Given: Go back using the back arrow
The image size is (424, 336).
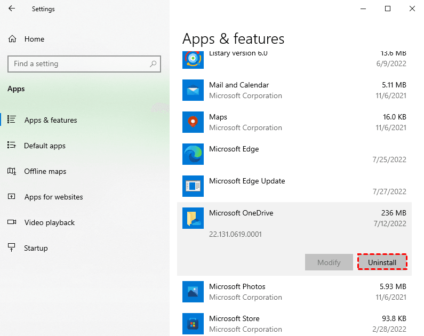Looking at the screenshot, I should click(x=12, y=9).
